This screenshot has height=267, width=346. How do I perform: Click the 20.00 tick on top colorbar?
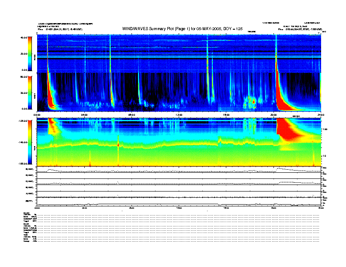click(24, 54)
